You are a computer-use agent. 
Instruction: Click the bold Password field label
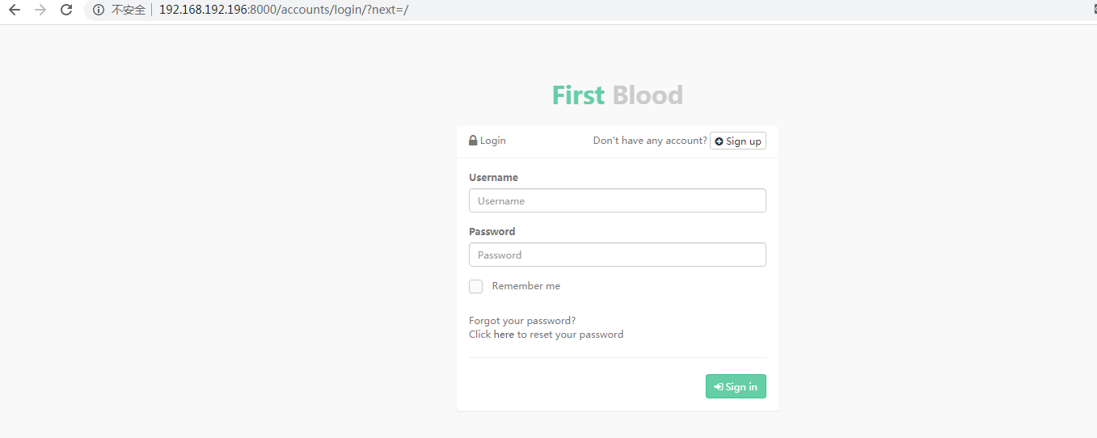tap(492, 231)
